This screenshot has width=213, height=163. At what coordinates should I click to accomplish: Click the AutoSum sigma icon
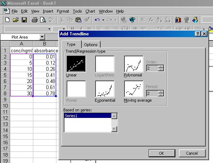142,20
